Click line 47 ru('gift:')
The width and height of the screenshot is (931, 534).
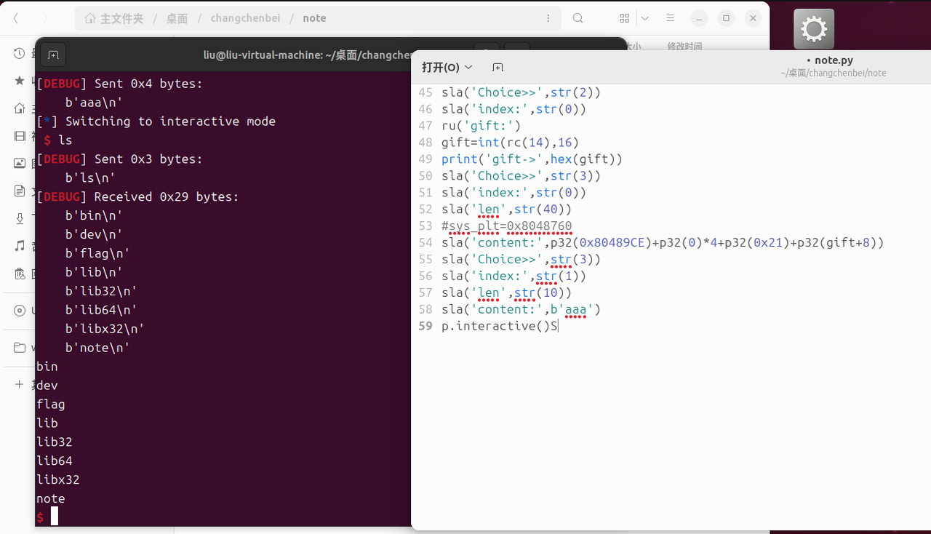coord(481,125)
